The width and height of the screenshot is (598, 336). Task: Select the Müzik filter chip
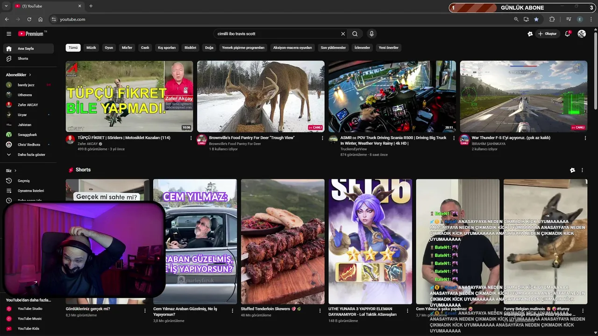(91, 48)
